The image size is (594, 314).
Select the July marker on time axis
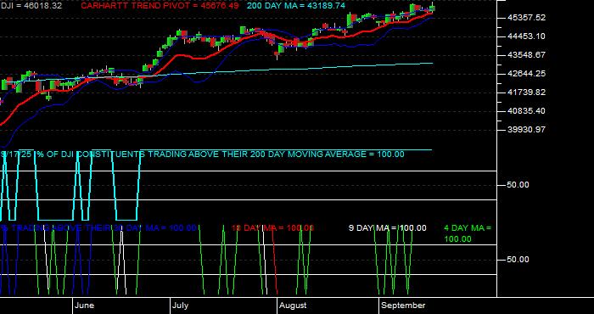(180, 306)
